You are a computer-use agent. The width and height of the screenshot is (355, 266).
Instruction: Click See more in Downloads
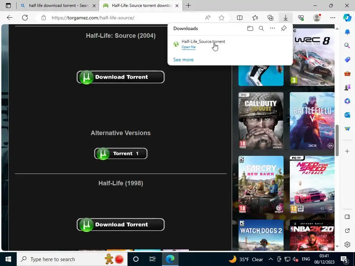click(x=183, y=60)
